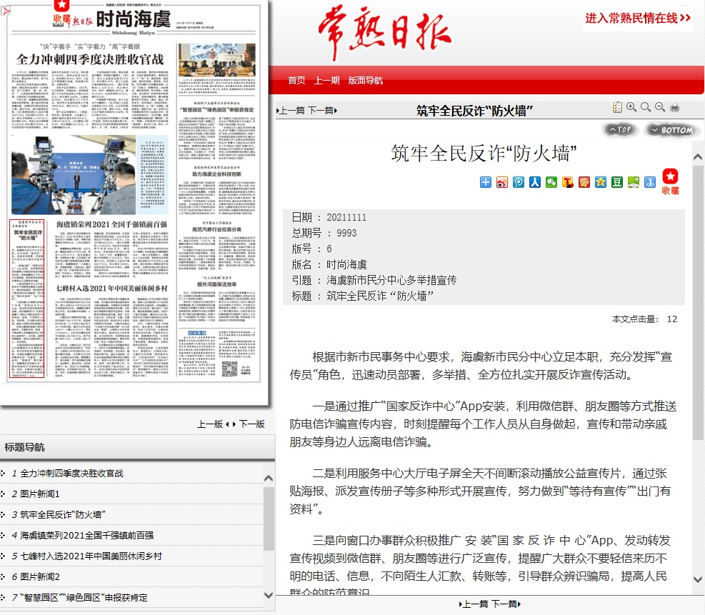The width and height of the screenshot is (705, 615).
Task: Click the yellow T share icon
Action: click(567, 182)
